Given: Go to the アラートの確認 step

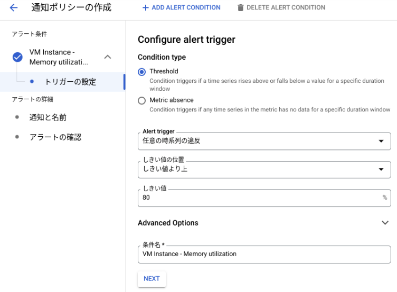Looking at the screenshot, I should pos(55,137).
